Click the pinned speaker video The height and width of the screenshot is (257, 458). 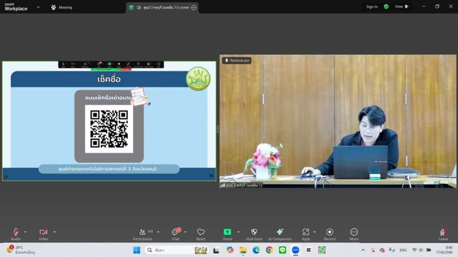tap(338, 121)
